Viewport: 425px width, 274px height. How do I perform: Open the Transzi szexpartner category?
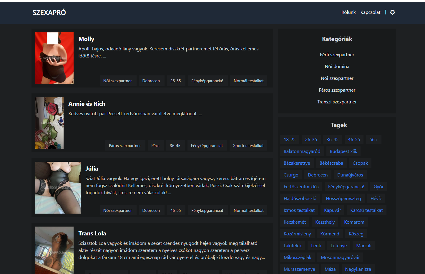(337, 102)
